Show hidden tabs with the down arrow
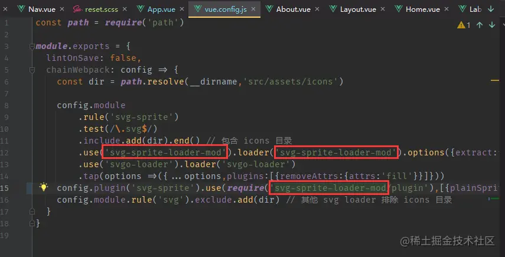The width and height of the screenshot is (505, 257). point(491,9)
